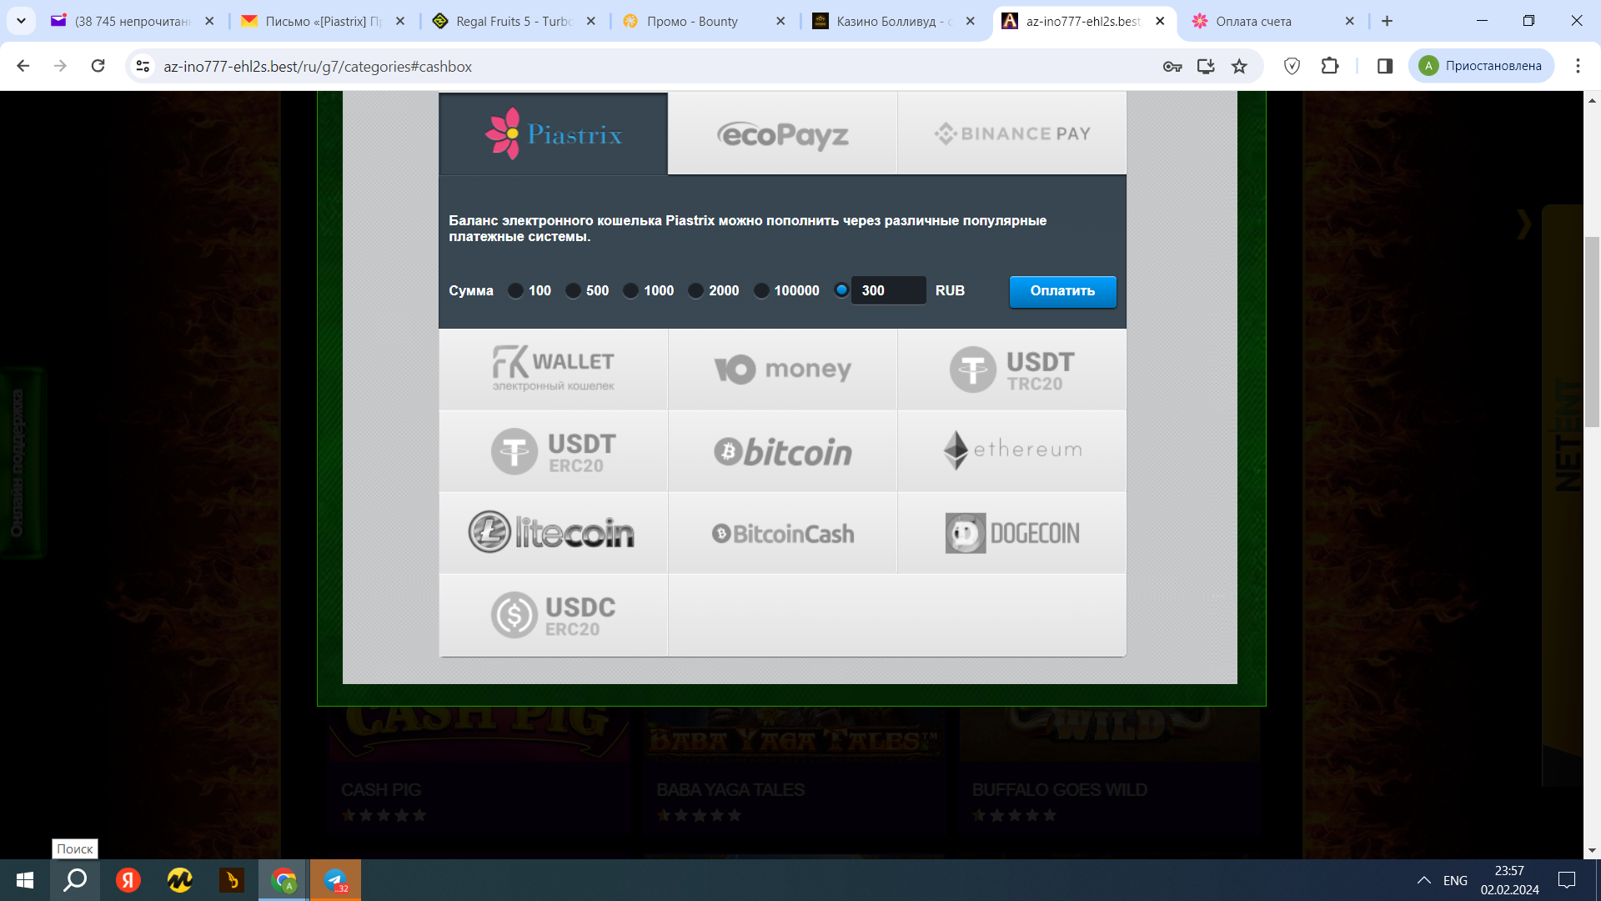This screenshot has height=901, width=1601.
Task: Click the Оплатить pay button
Action: coord(1062,291)
